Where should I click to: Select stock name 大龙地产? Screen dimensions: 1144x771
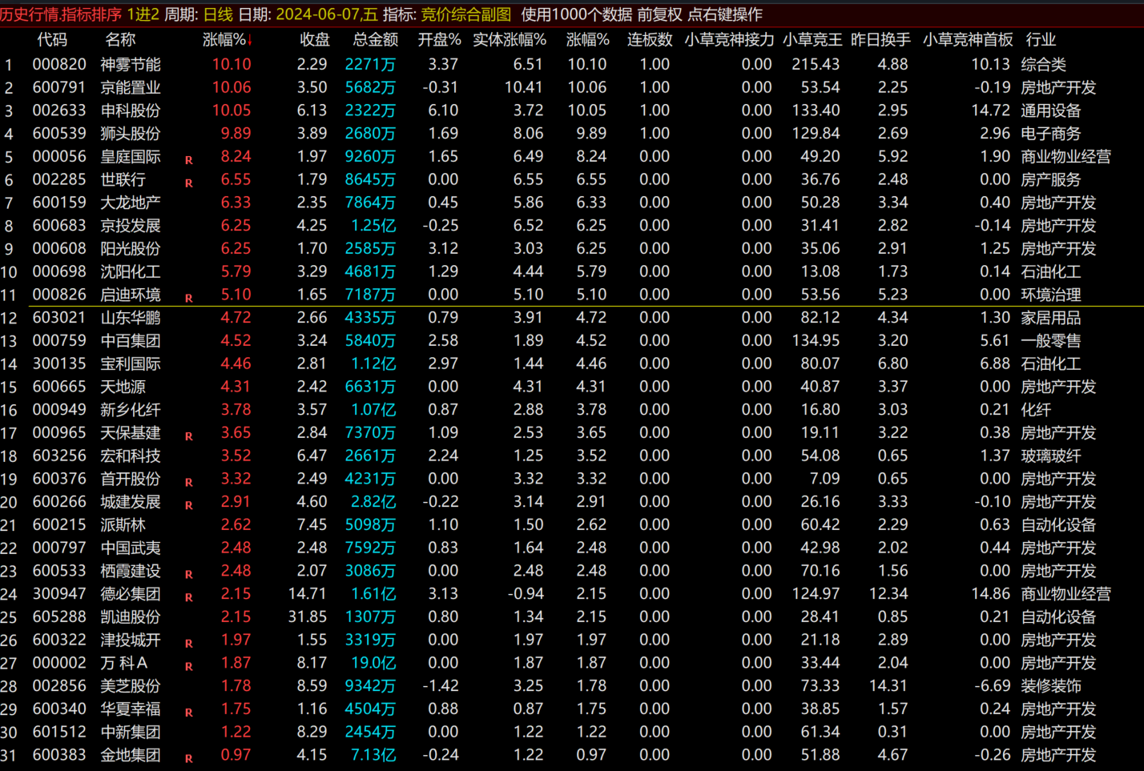point(131,203)
